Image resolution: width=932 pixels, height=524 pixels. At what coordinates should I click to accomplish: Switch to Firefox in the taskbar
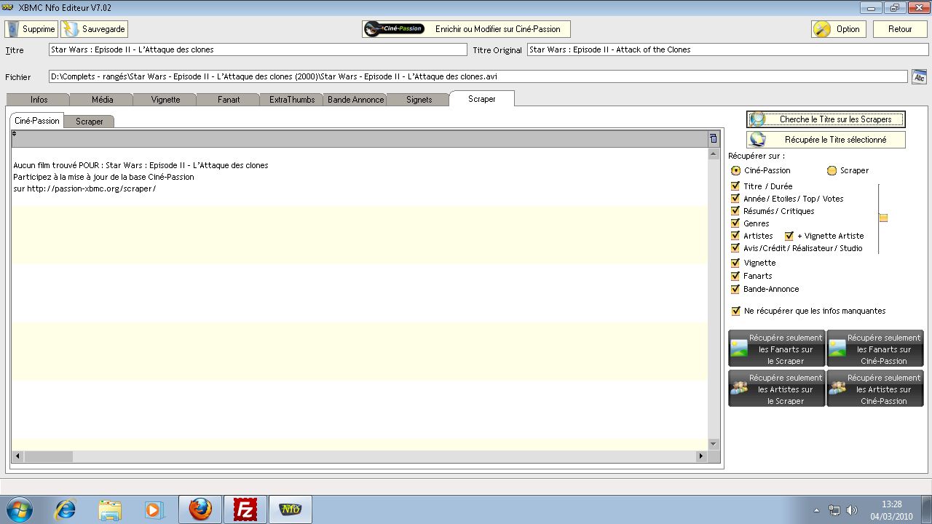[x=200, y=509]
